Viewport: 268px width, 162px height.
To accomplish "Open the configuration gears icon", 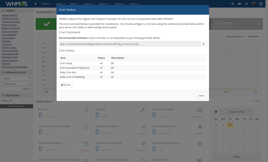I will [x=239, y=4].
